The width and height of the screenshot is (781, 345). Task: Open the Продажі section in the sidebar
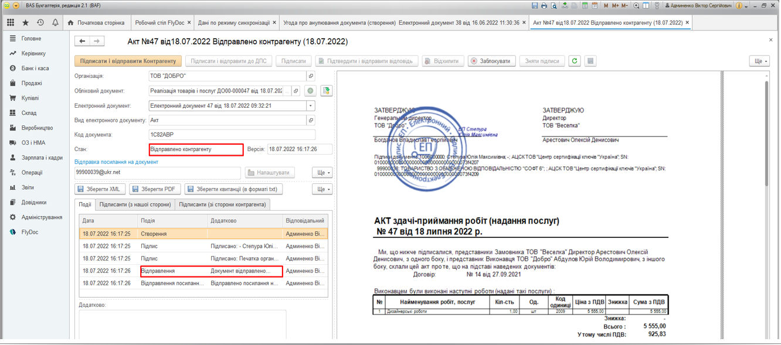[x=32, y=83]
